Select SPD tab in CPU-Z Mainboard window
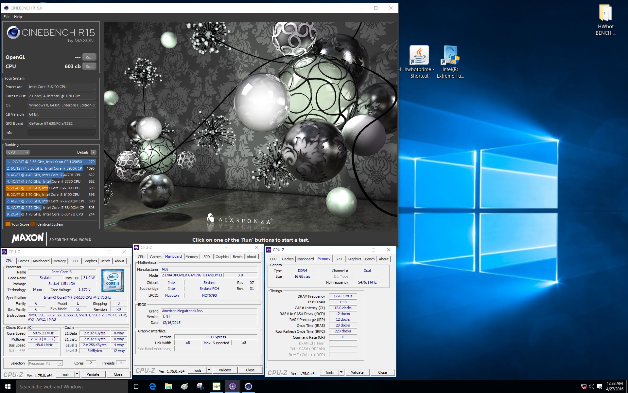 point(207,257)
